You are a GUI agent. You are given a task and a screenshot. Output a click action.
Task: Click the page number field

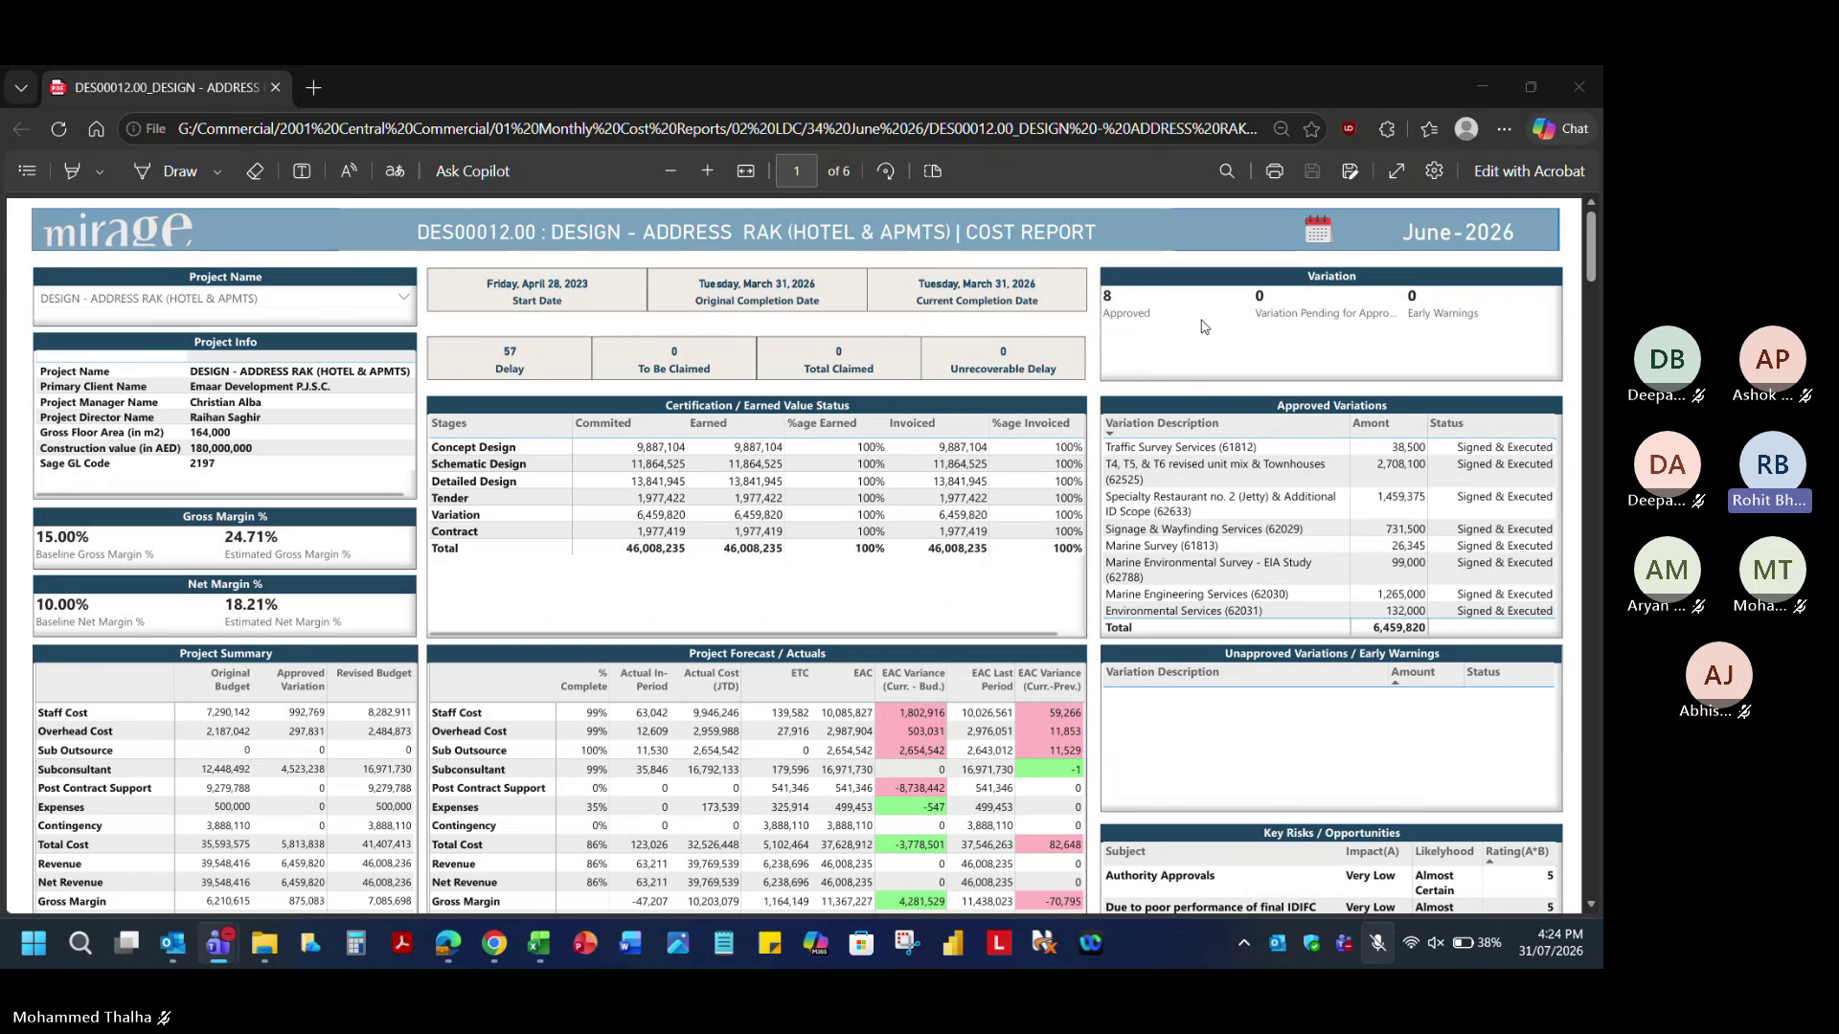point(797,171)
